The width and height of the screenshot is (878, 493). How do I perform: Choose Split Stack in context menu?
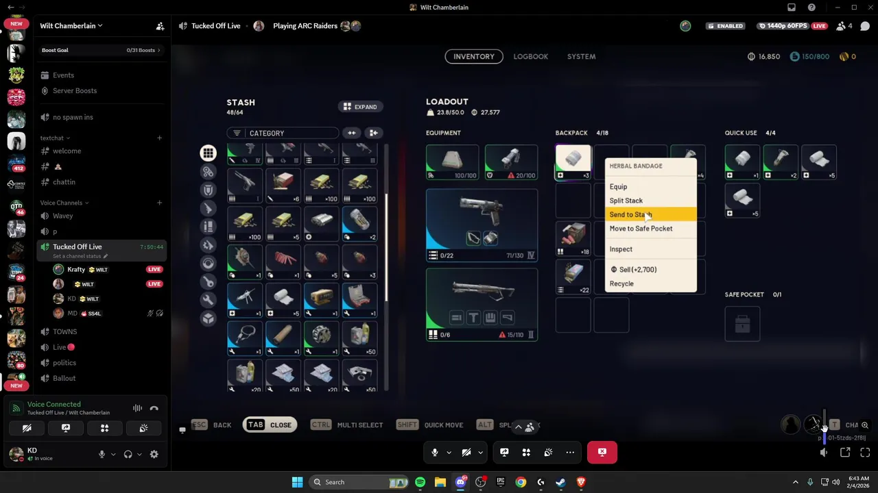pyautogui.click(x=650, y=201)
